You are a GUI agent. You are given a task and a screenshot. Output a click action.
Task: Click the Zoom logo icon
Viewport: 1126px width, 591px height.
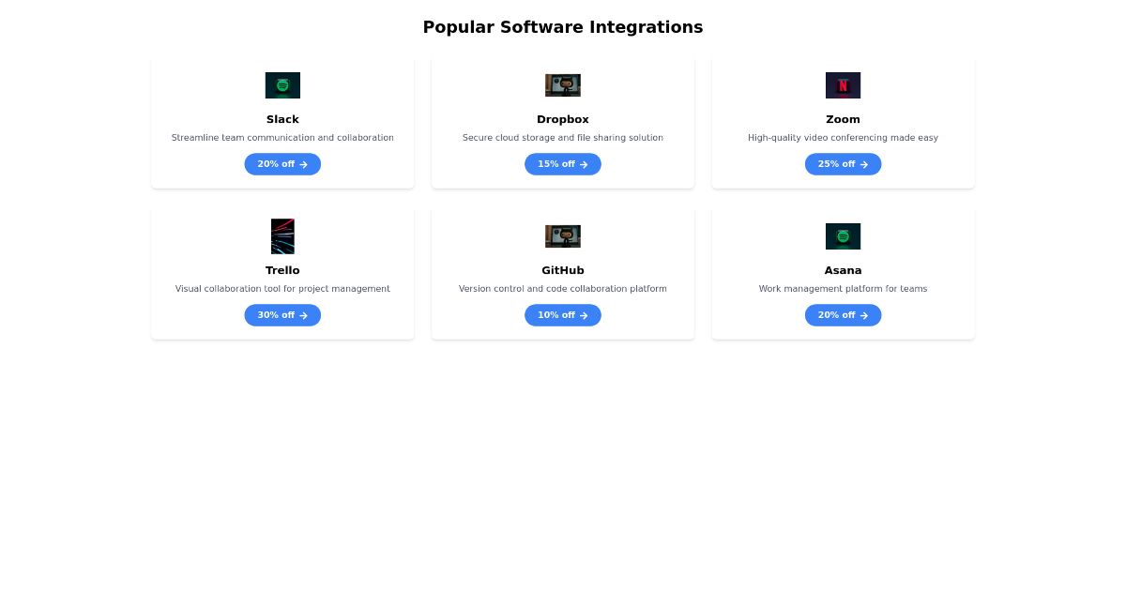[x=843, y=85]
